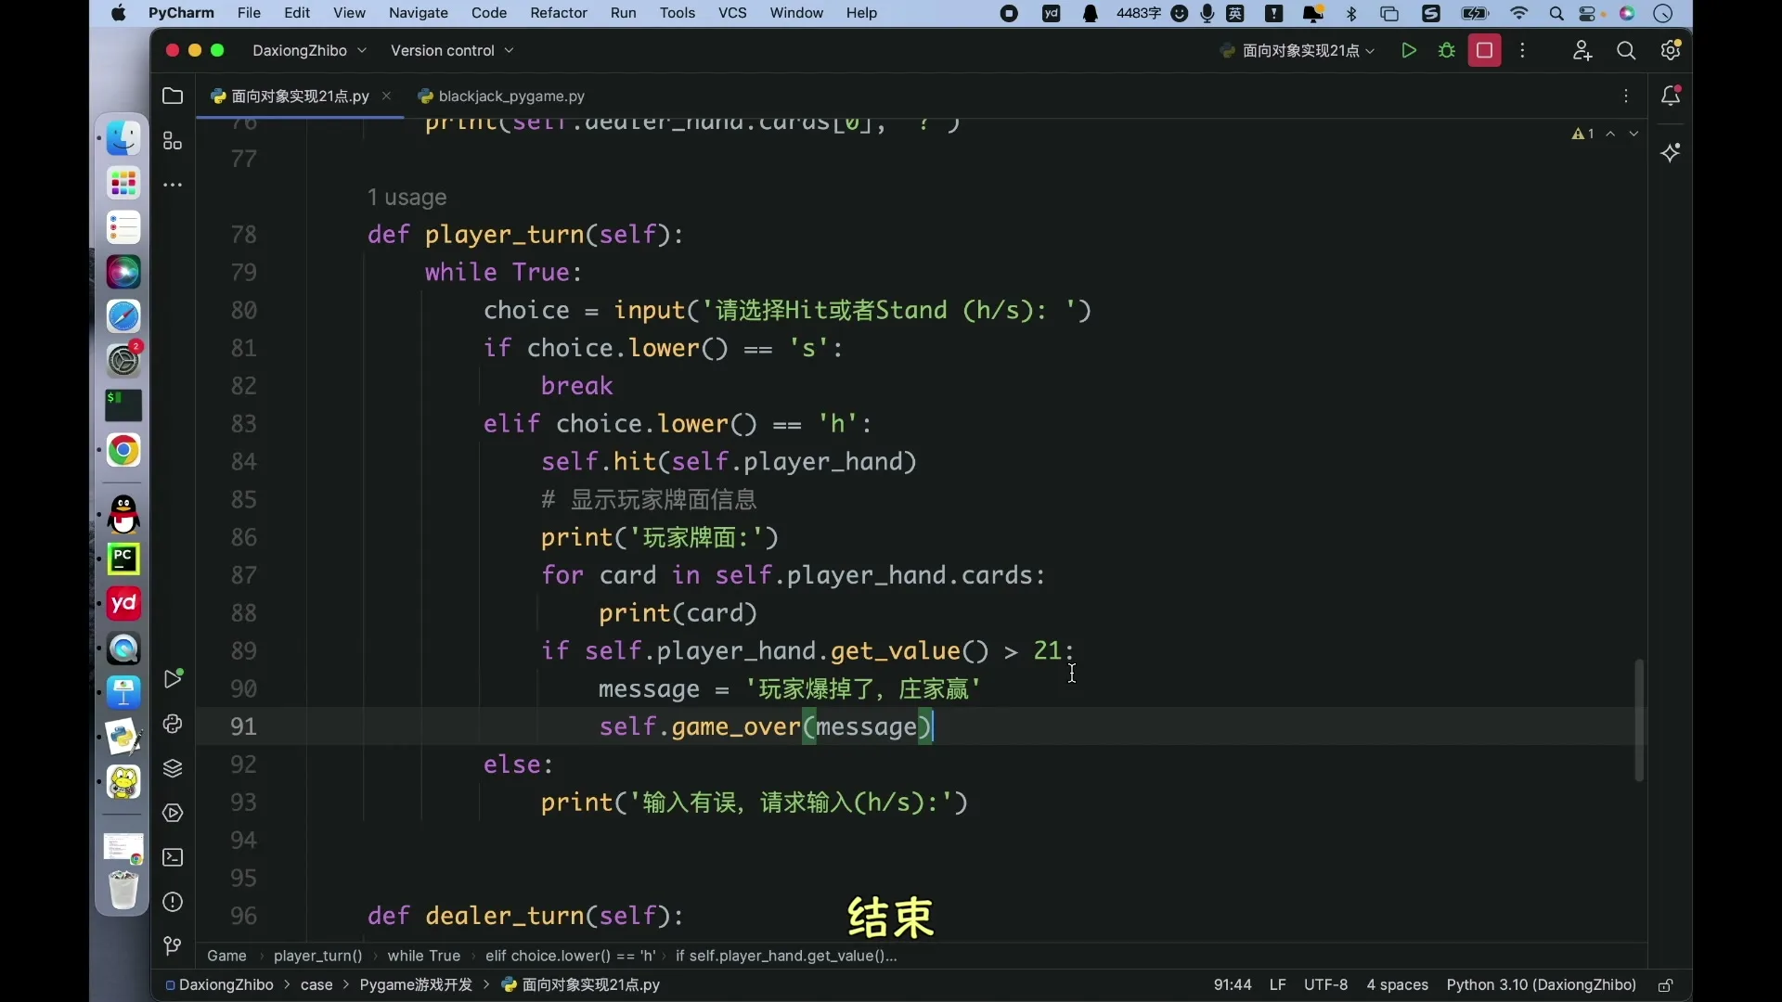Open the Terminal tool window

[x=173, y=858]
